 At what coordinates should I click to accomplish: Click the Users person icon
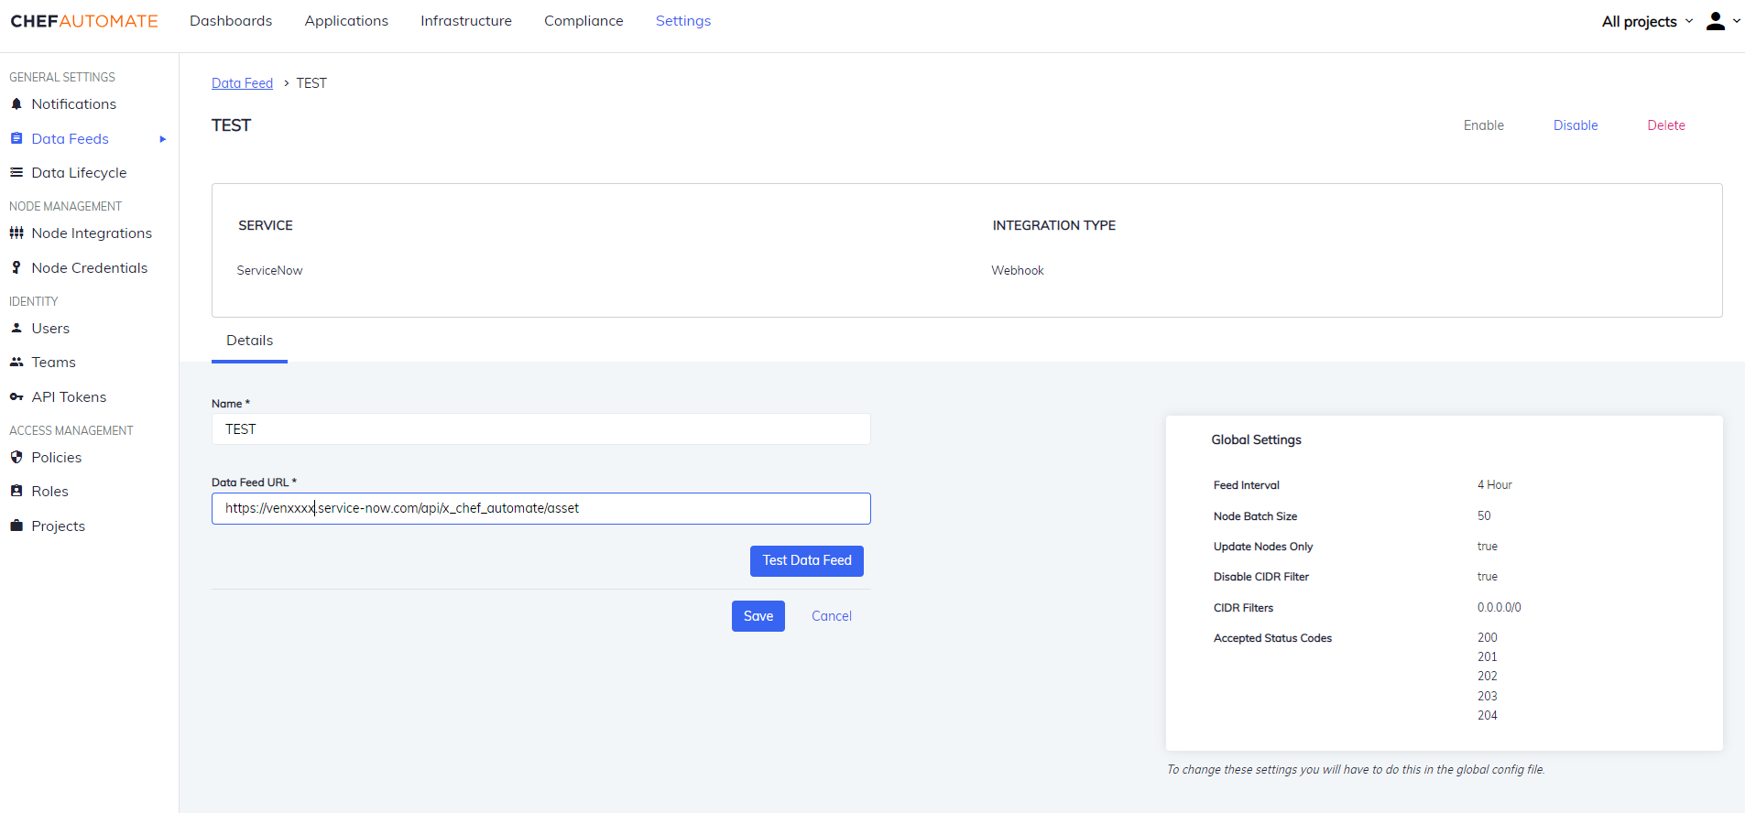coord(16,328)
